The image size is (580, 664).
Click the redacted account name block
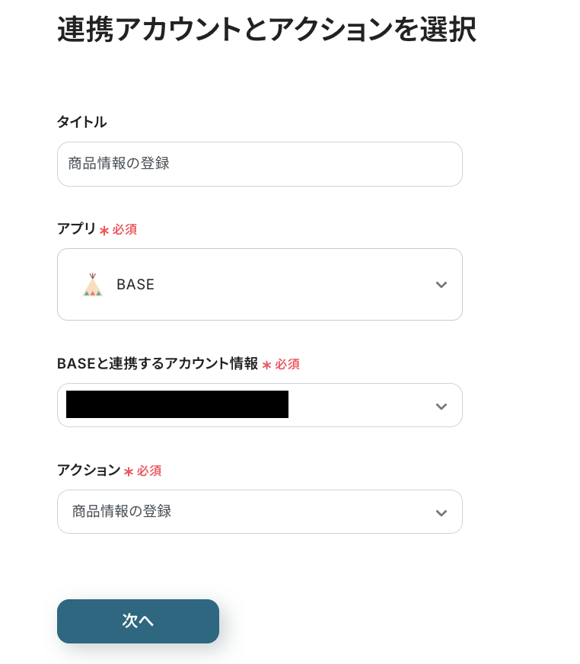(177, 404)
